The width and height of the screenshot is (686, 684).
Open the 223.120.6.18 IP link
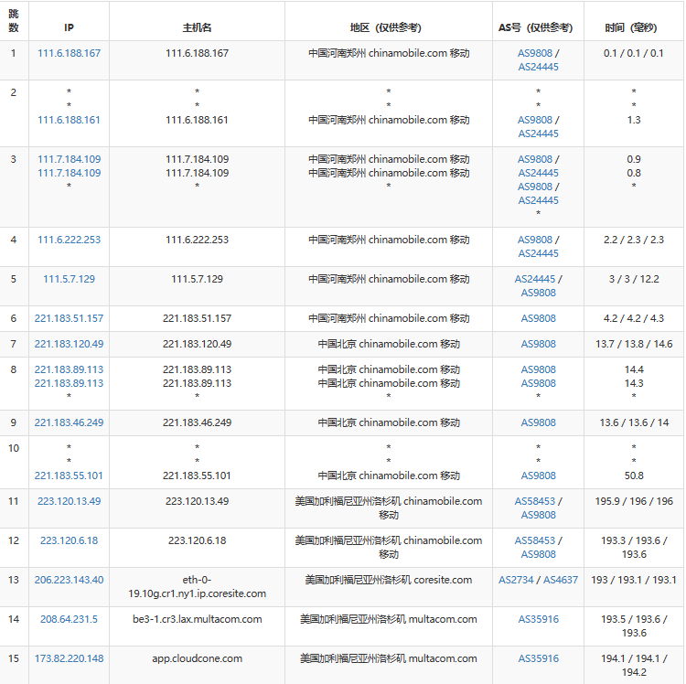tap(70, 540)
